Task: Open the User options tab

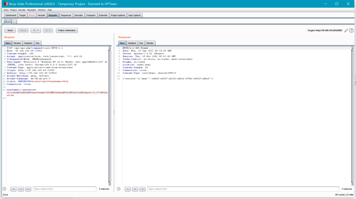Action: point(134,15)
